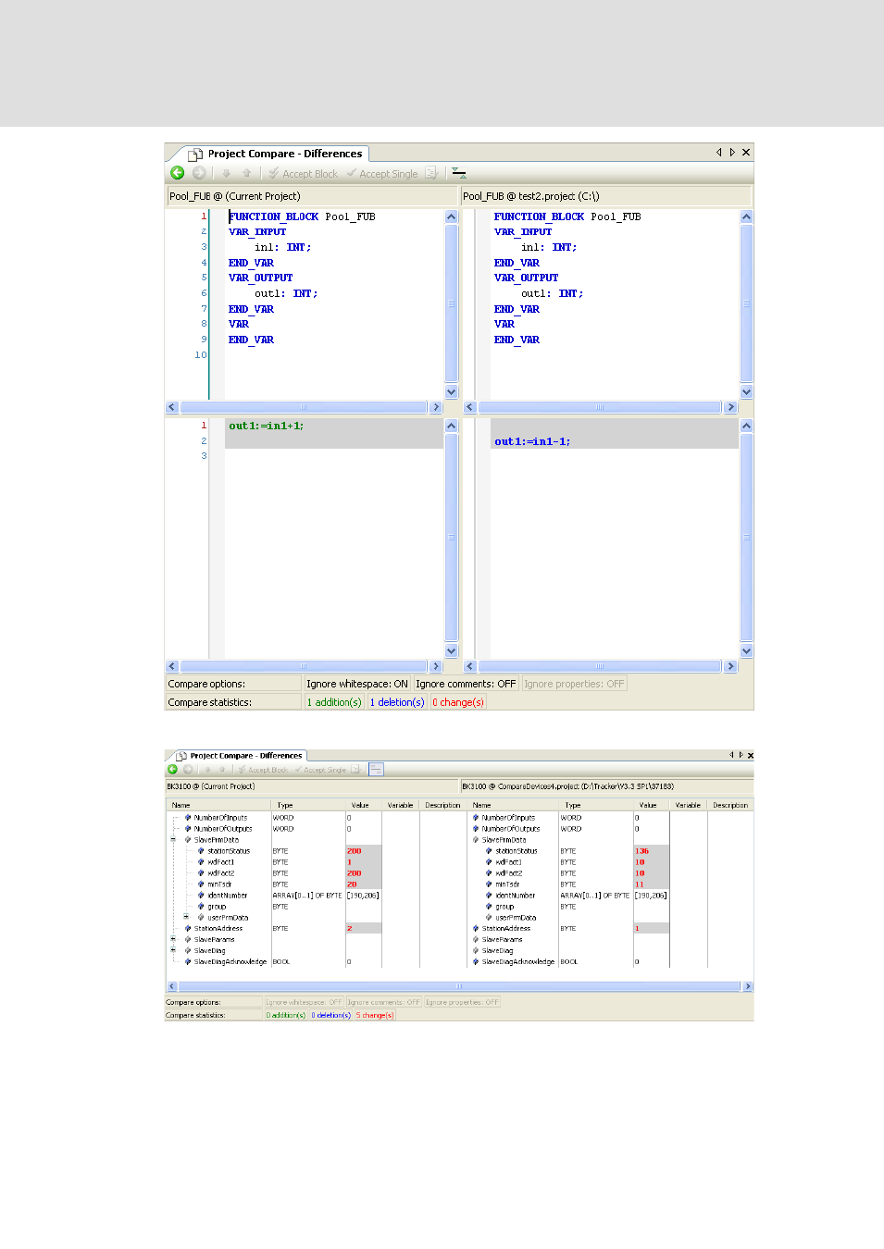884x1249 pixels.
Task: Click scroll-up arrow of test2.project declaration pane
Action: (x=746, y=216)
